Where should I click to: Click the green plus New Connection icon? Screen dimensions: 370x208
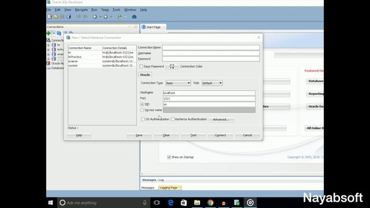click(x=49, y=33)
